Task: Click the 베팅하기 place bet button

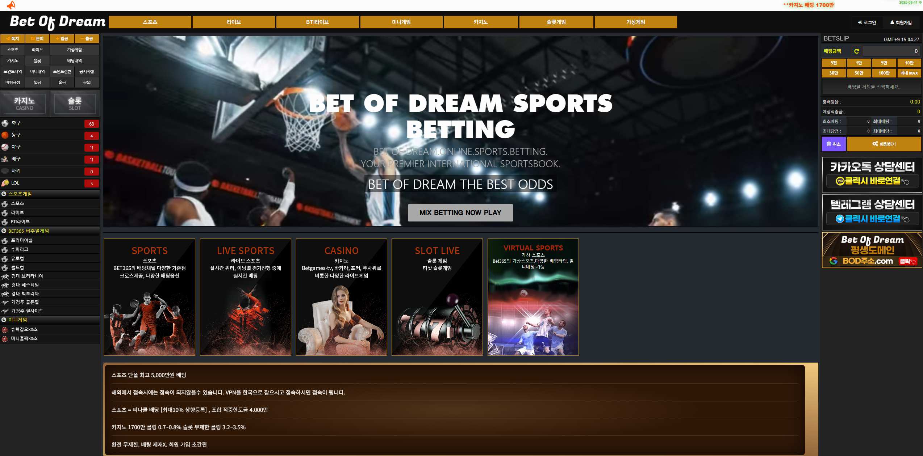Action: [x=884, y=144]
